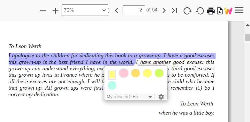250x122 pixels.
Task: Jump to last page icon
Action: tap(175, 10)
